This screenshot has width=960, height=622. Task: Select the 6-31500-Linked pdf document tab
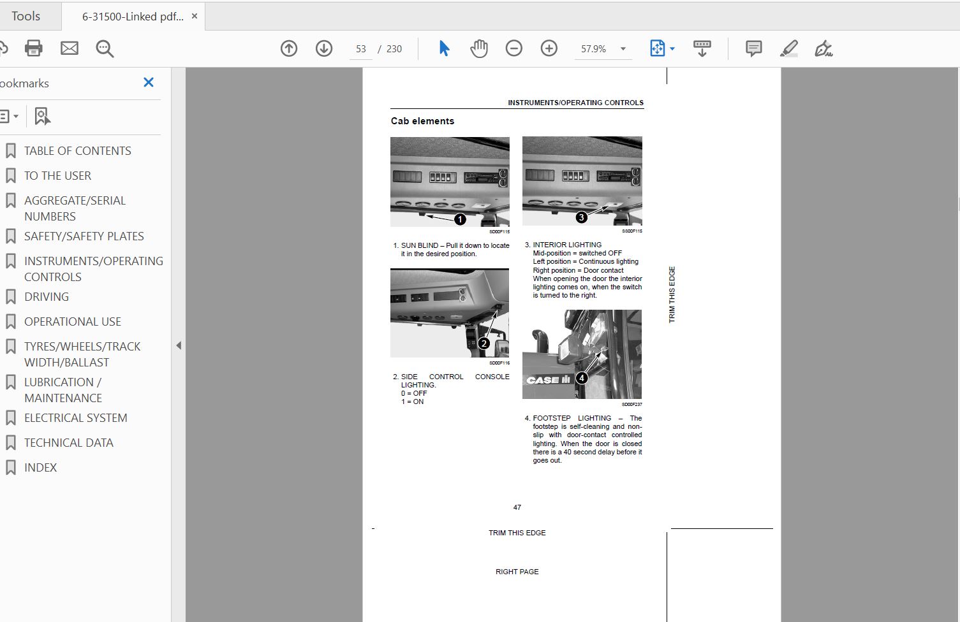(132, 17)
